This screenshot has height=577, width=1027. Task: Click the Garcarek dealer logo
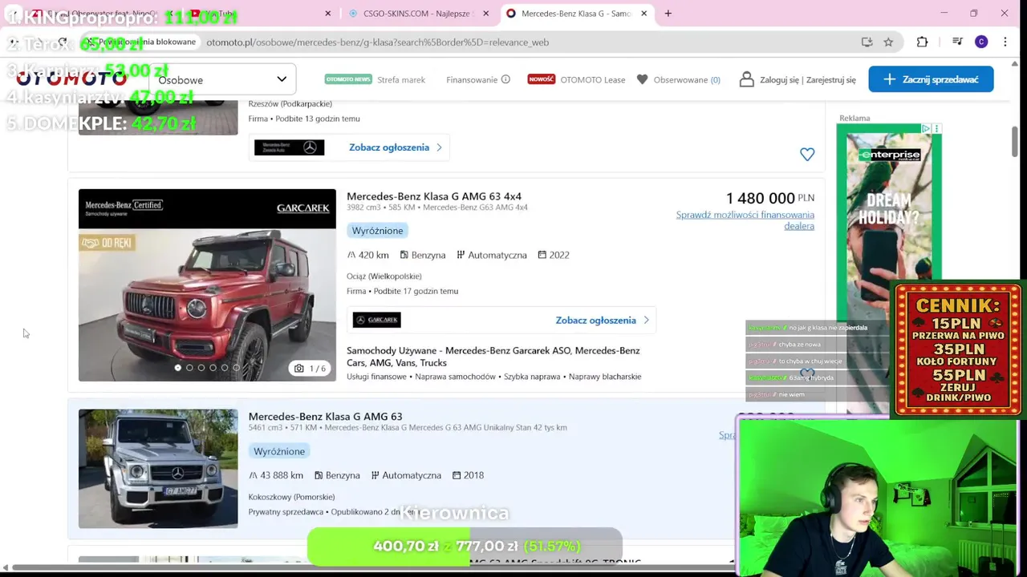coord(377,320)
